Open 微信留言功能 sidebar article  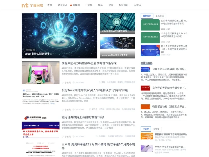[x=170, y=106]
